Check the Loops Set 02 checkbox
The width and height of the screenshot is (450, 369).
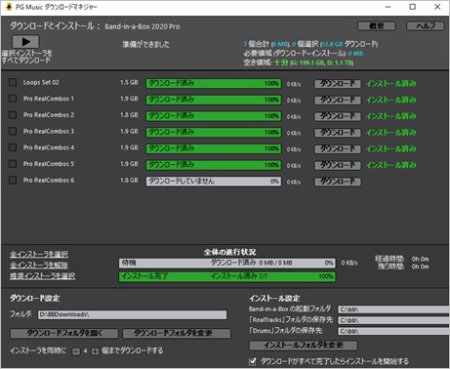[x=13, y=82]
